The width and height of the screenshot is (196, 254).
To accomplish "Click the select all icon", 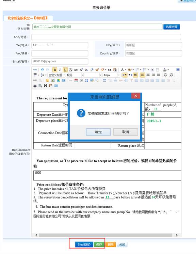I will click(152, 70).
